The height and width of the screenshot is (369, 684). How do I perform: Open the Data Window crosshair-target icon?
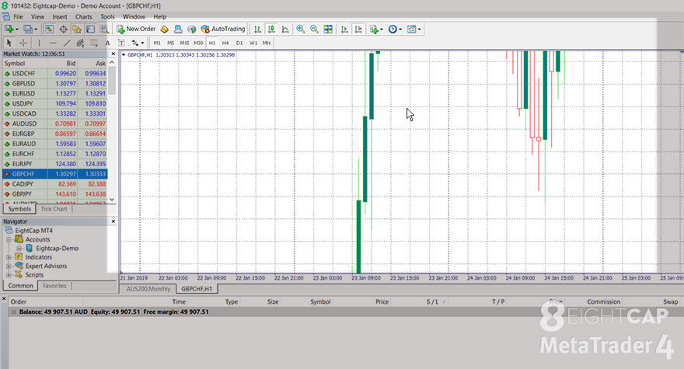pyautogui.click(x=63, y=30)
